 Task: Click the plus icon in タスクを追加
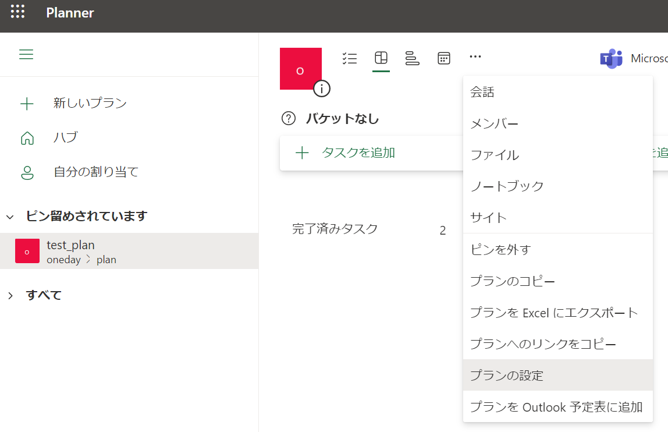pyautogui.click(x=302, y=153)
